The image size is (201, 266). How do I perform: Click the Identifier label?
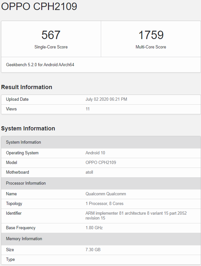14,213
